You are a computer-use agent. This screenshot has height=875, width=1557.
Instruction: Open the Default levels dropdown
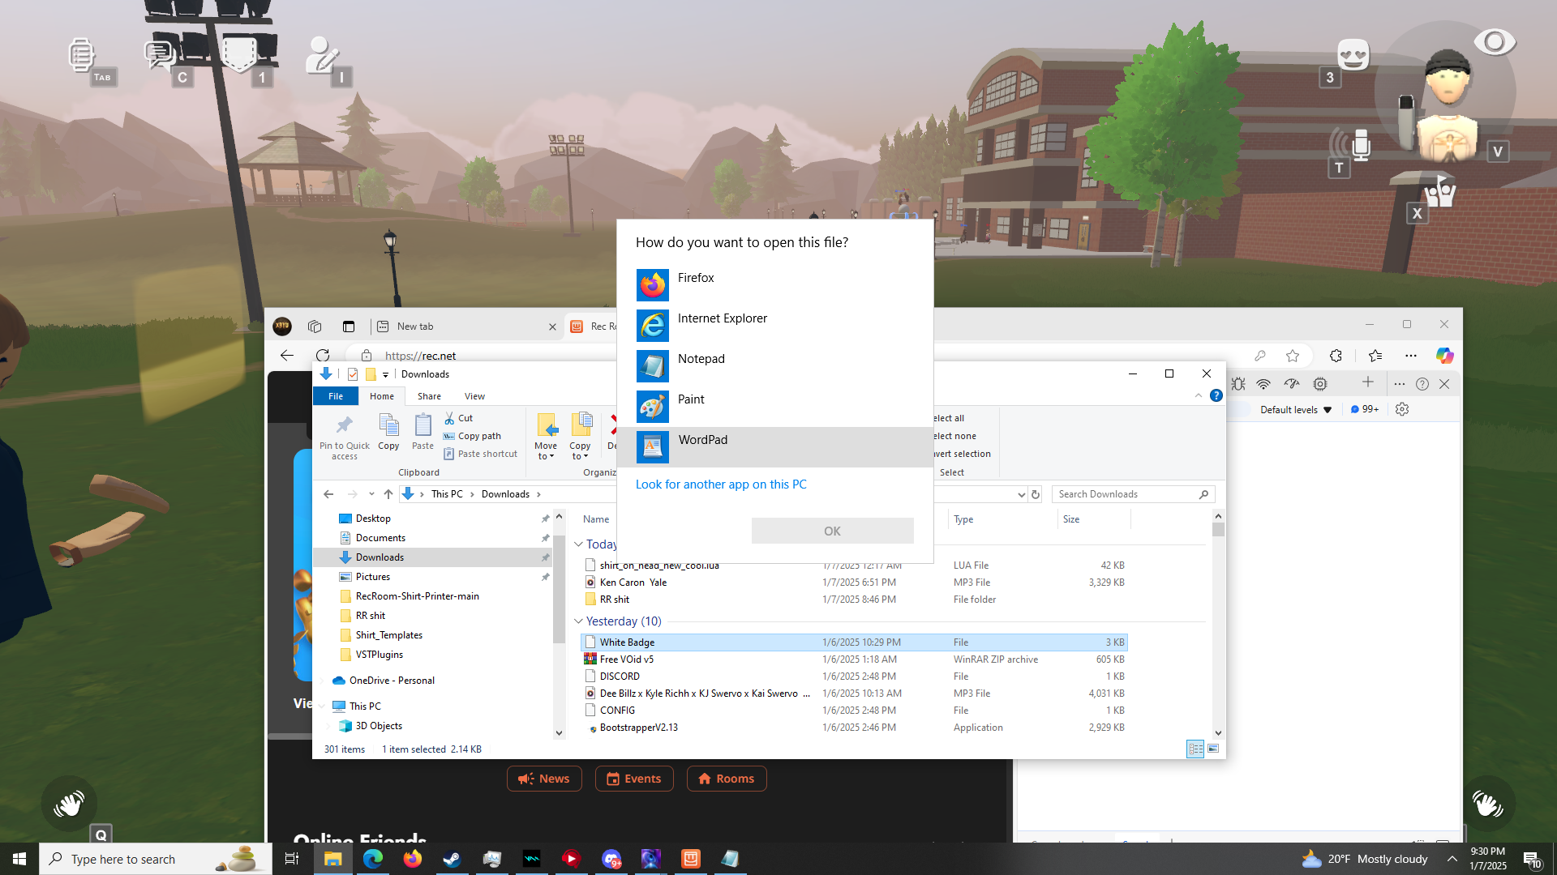coord(1295,410)
